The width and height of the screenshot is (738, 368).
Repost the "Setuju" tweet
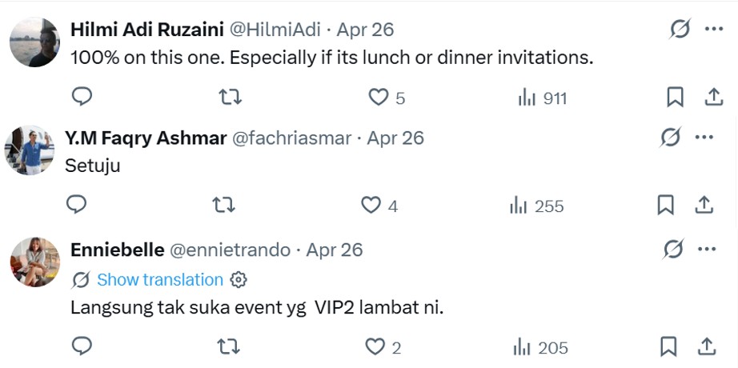click(223, 206)
